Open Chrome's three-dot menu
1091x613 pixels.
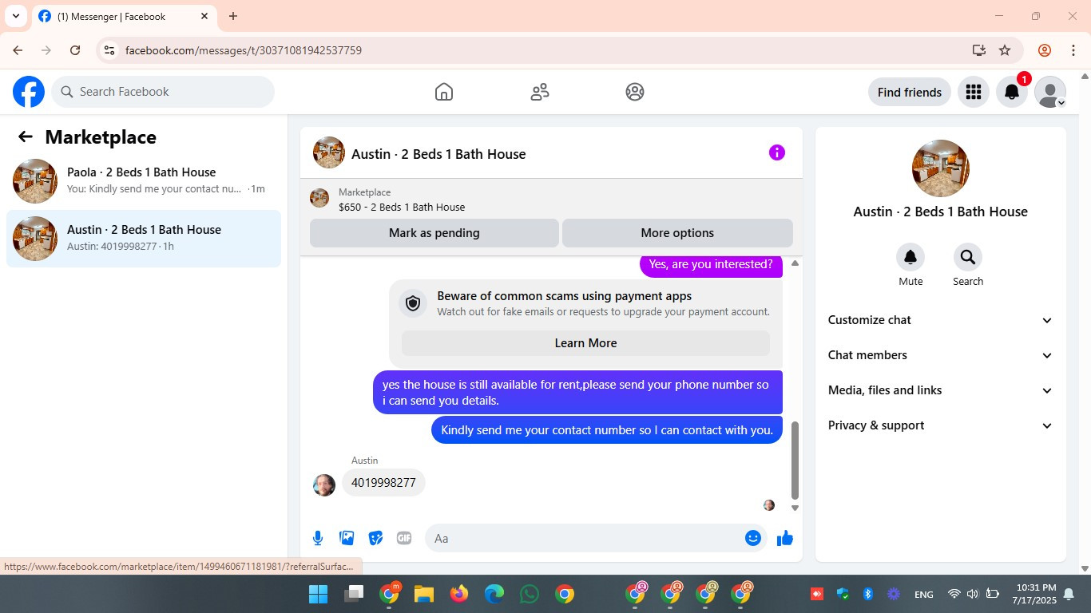[x=1073, y=50]
